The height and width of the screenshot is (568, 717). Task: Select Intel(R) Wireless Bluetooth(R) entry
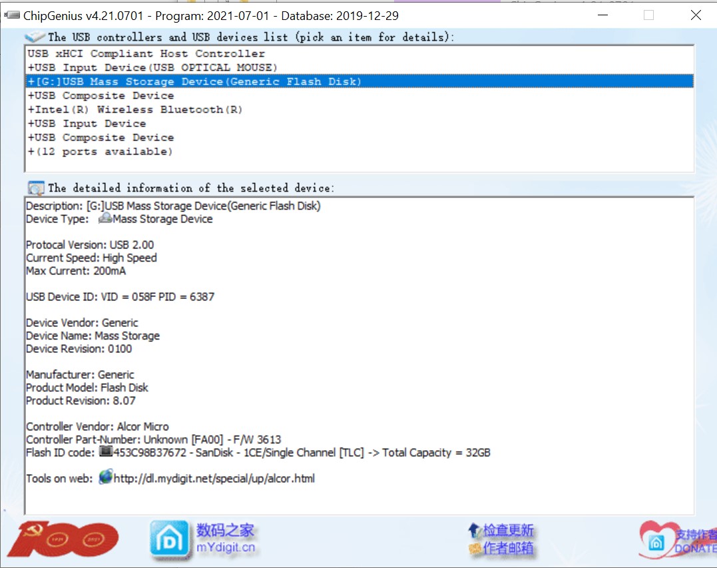click(x=359, y=110)
